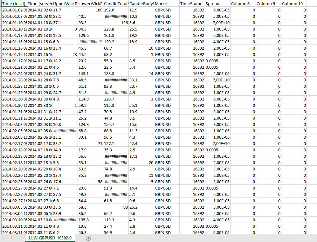Viewport: 317px width, 242px height.
Task: Select the LLW_GBPUSD_16392.0 sheet tab
Action: pyautogui.click(x=50, y=238)
